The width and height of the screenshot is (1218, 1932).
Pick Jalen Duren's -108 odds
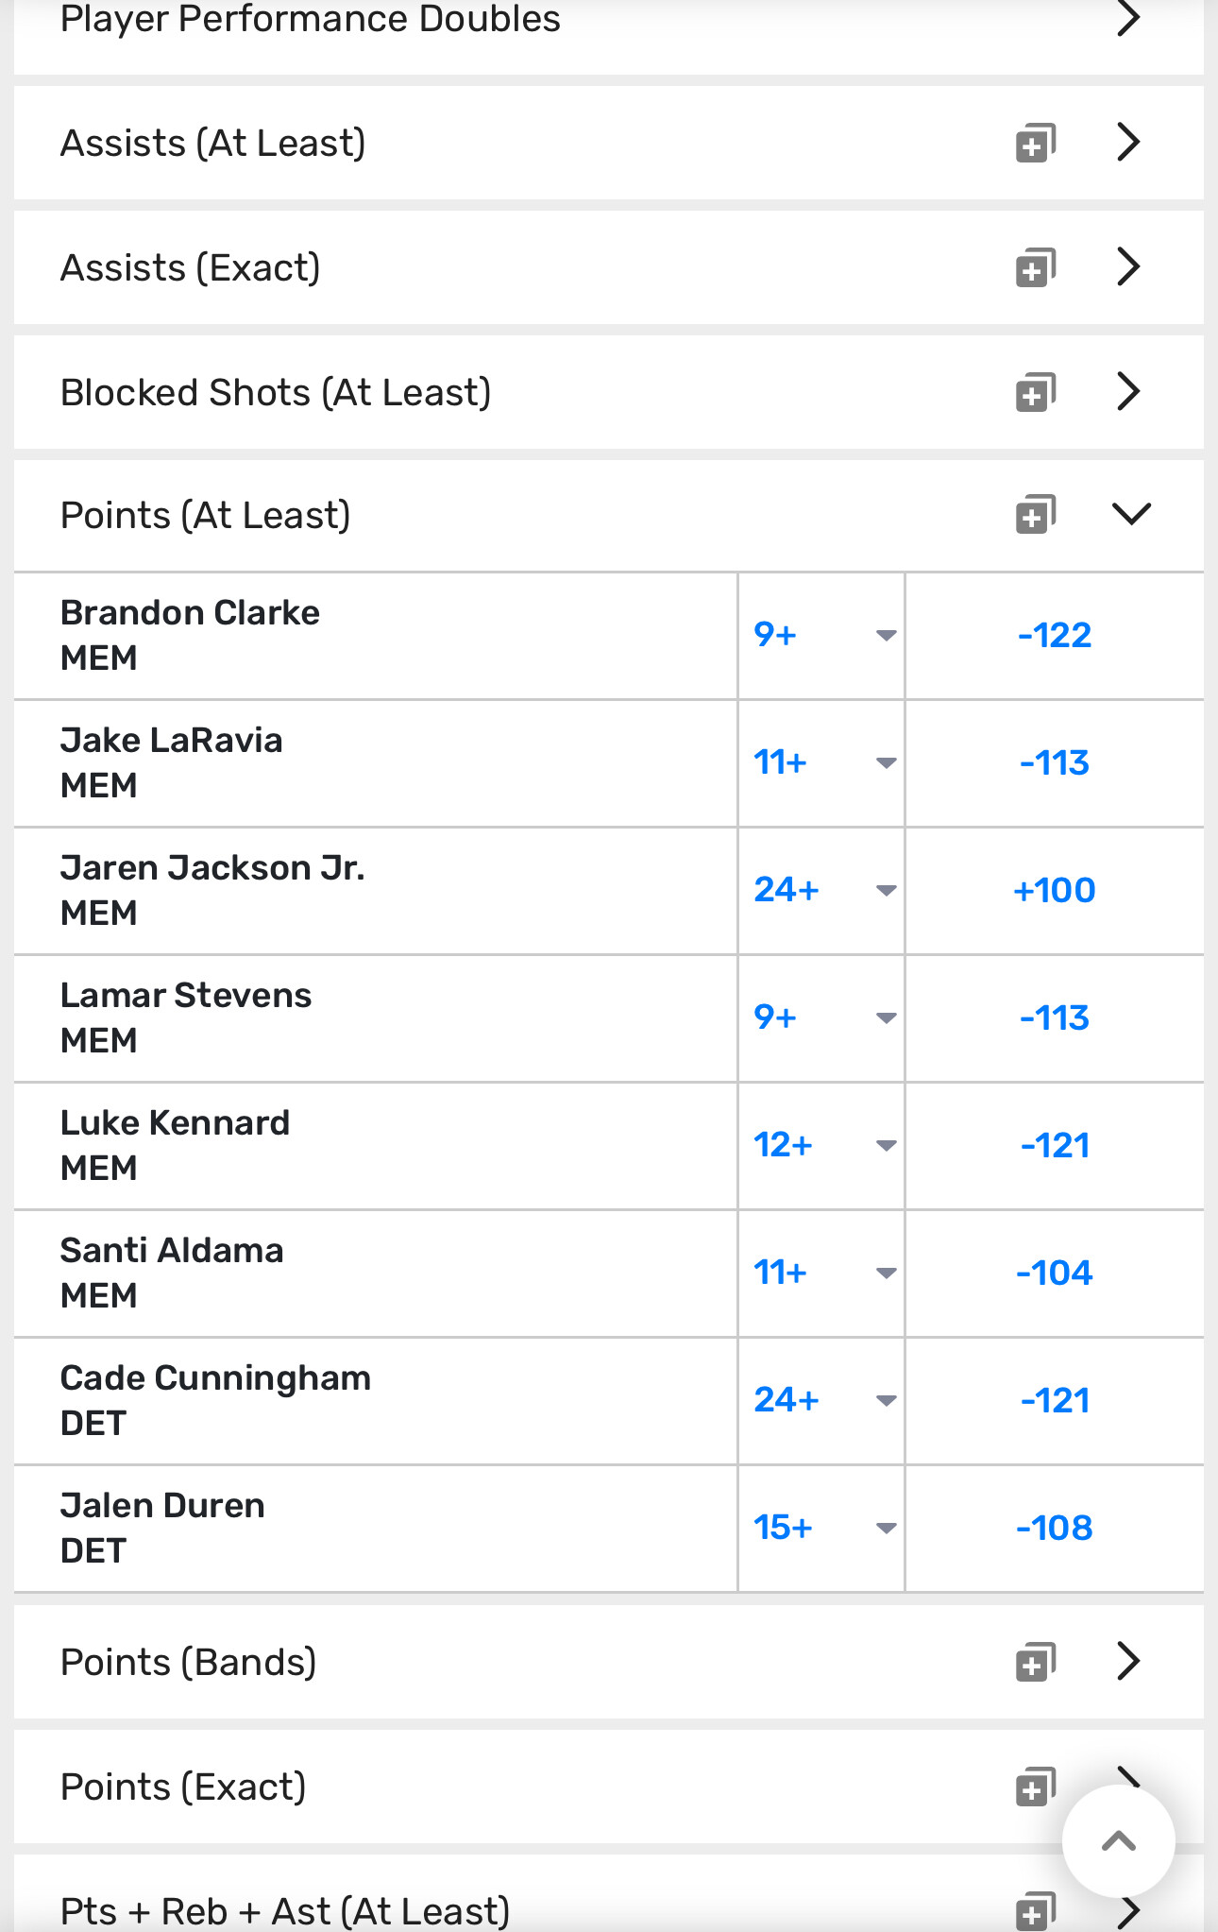click(1054, 1528)
